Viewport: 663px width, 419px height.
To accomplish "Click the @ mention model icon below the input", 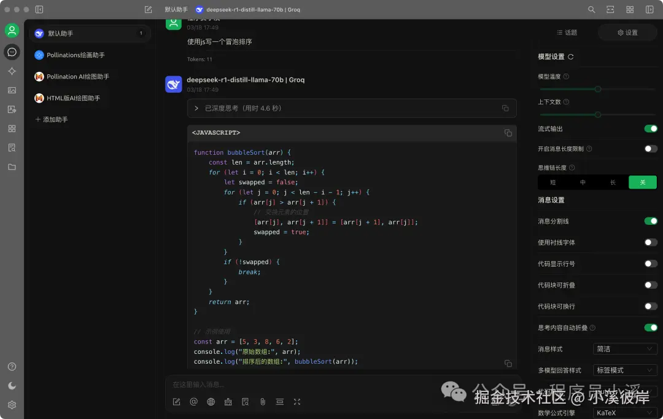I will pos(193,402).
